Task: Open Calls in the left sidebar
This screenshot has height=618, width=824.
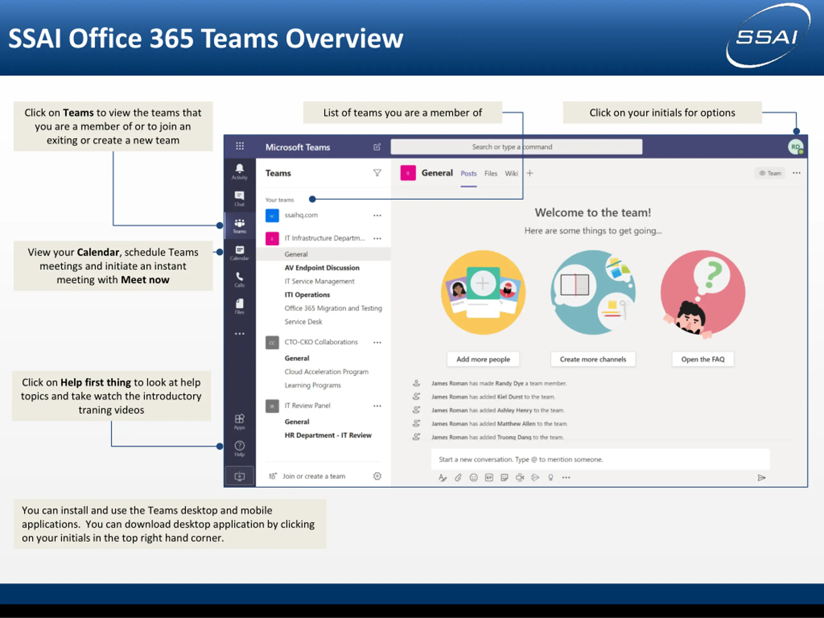Action: tap(239, 279)
